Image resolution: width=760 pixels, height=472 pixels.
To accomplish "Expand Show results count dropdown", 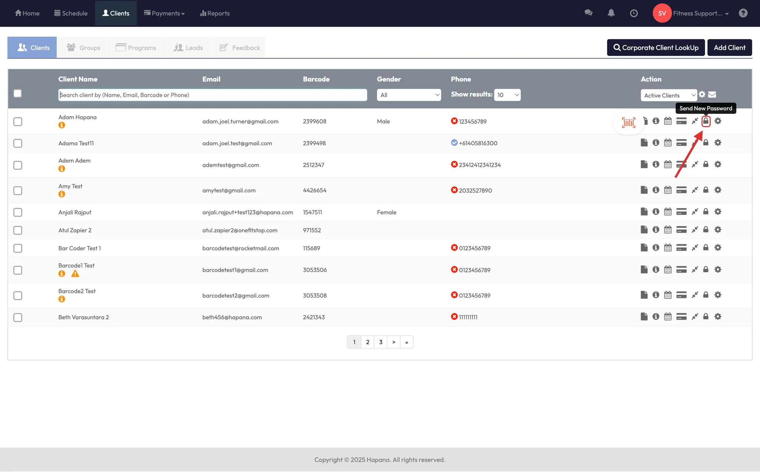I will tap(507, 95).
